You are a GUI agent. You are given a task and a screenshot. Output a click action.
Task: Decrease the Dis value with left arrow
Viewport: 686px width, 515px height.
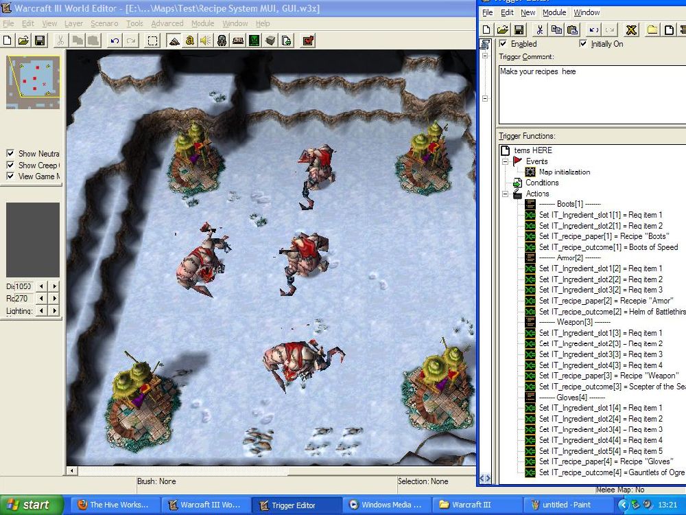pos(42,286)
